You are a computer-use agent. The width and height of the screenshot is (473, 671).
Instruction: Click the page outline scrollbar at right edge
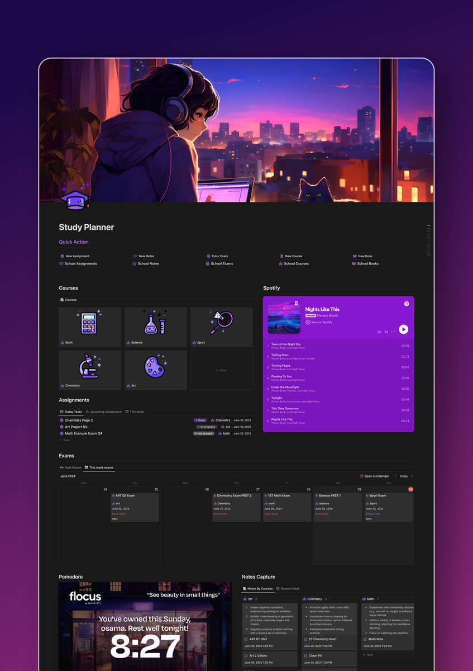[429, 240]
